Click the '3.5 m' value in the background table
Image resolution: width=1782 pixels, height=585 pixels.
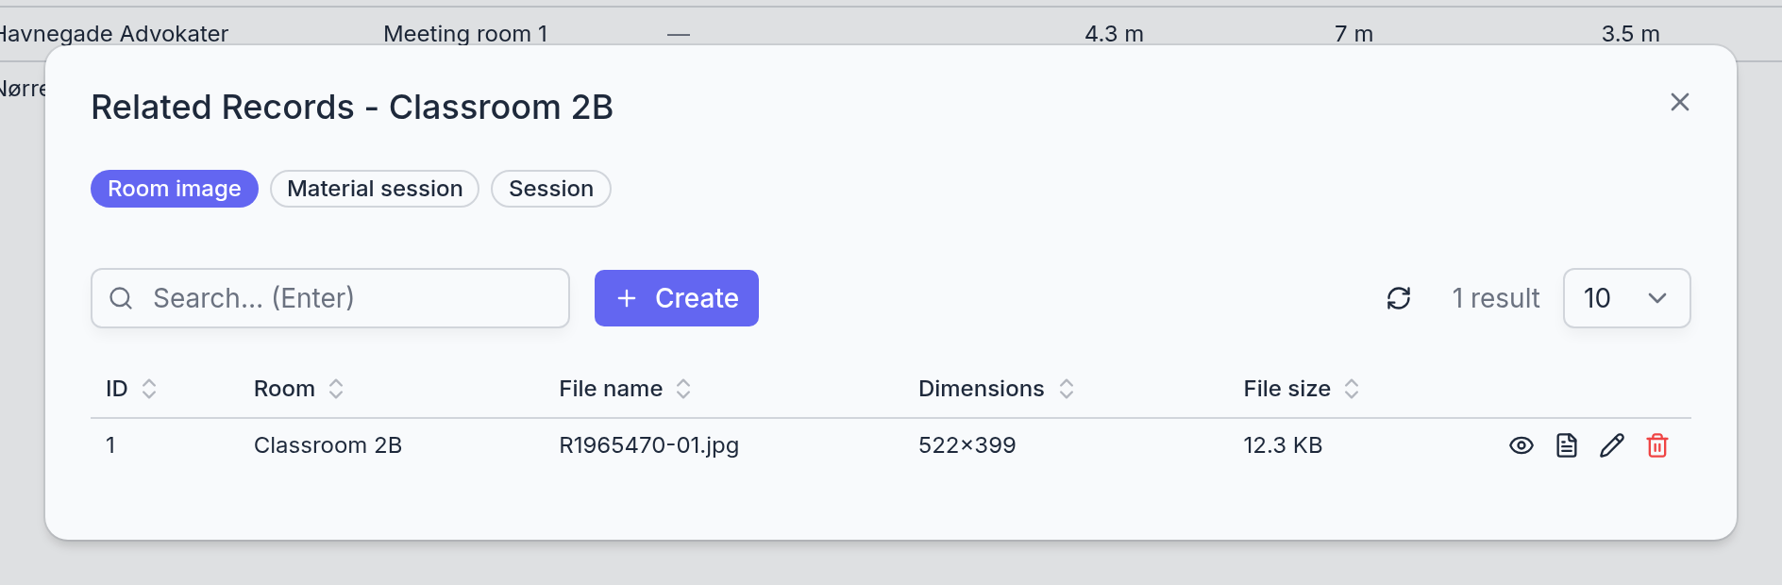pyautogui.click(x=1630, y=34)
